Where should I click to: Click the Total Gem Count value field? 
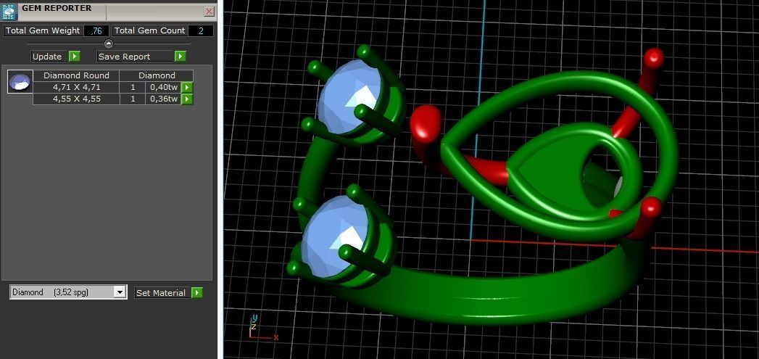200,30
